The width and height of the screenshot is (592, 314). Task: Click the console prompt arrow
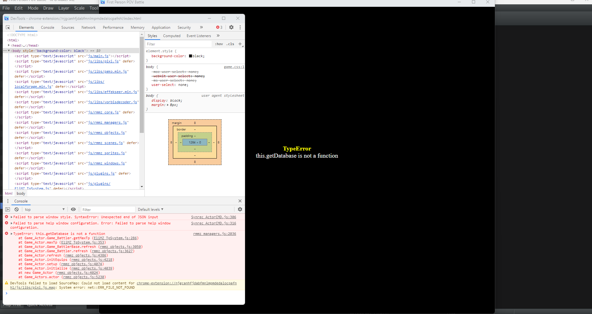(x=6, y=293)
